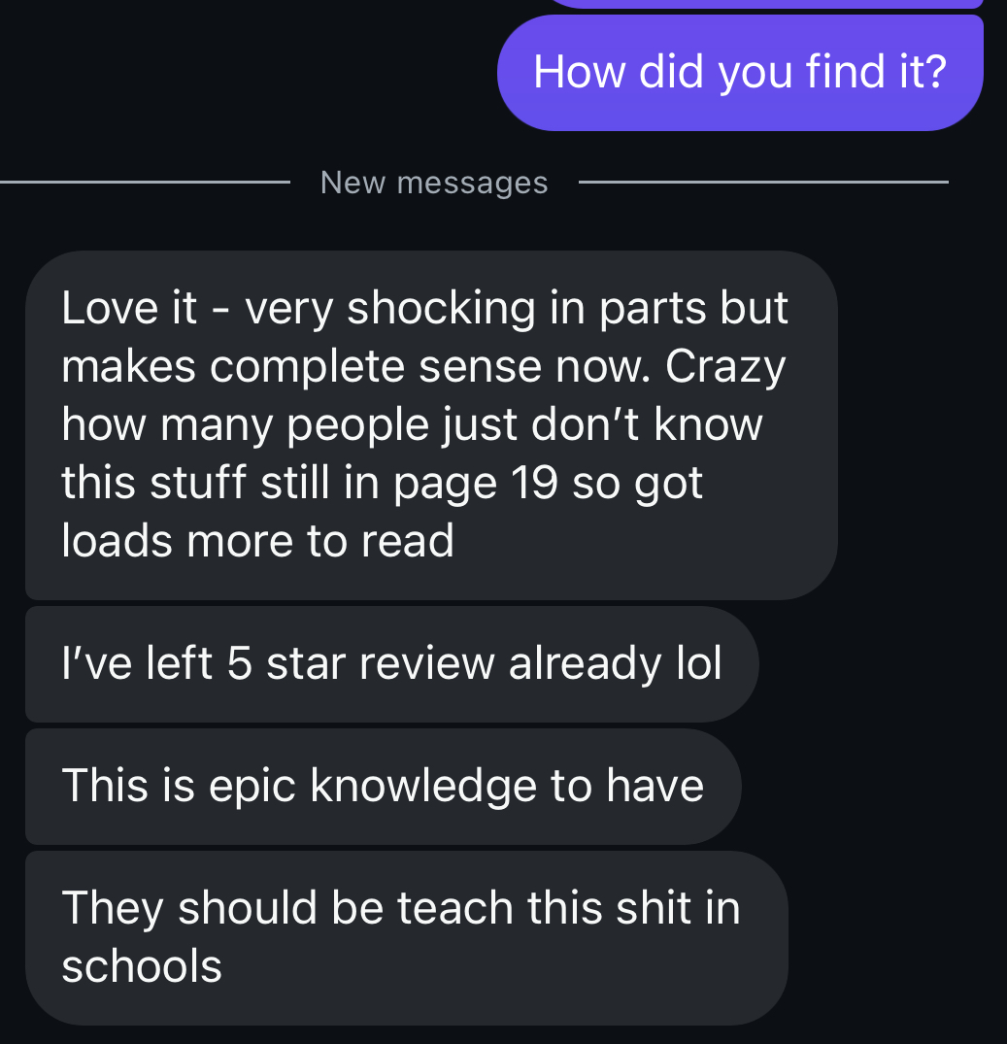Click the word "Crazy" in the long message
Image resolution: width=1007 pixels, height=1044 pixels.
tap(725, 367)
